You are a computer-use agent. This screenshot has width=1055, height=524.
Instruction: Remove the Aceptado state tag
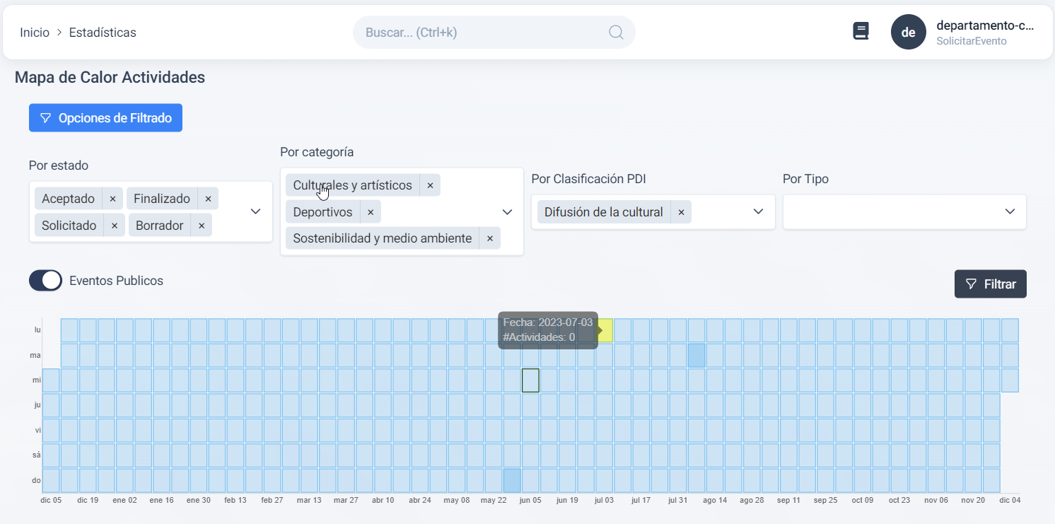click(x=112, y=199)
